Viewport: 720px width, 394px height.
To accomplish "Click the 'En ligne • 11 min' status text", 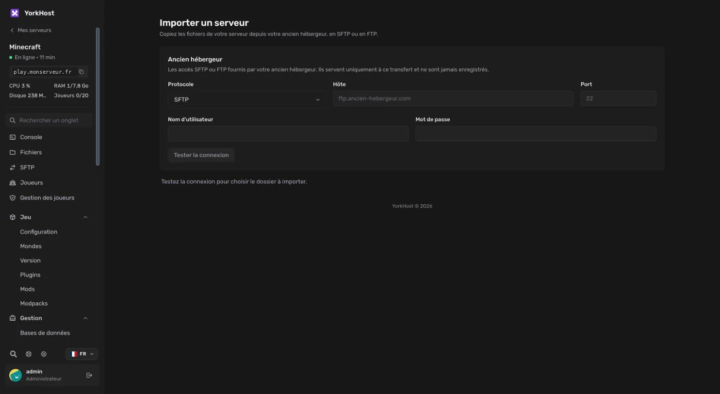I will coord(34,57).
